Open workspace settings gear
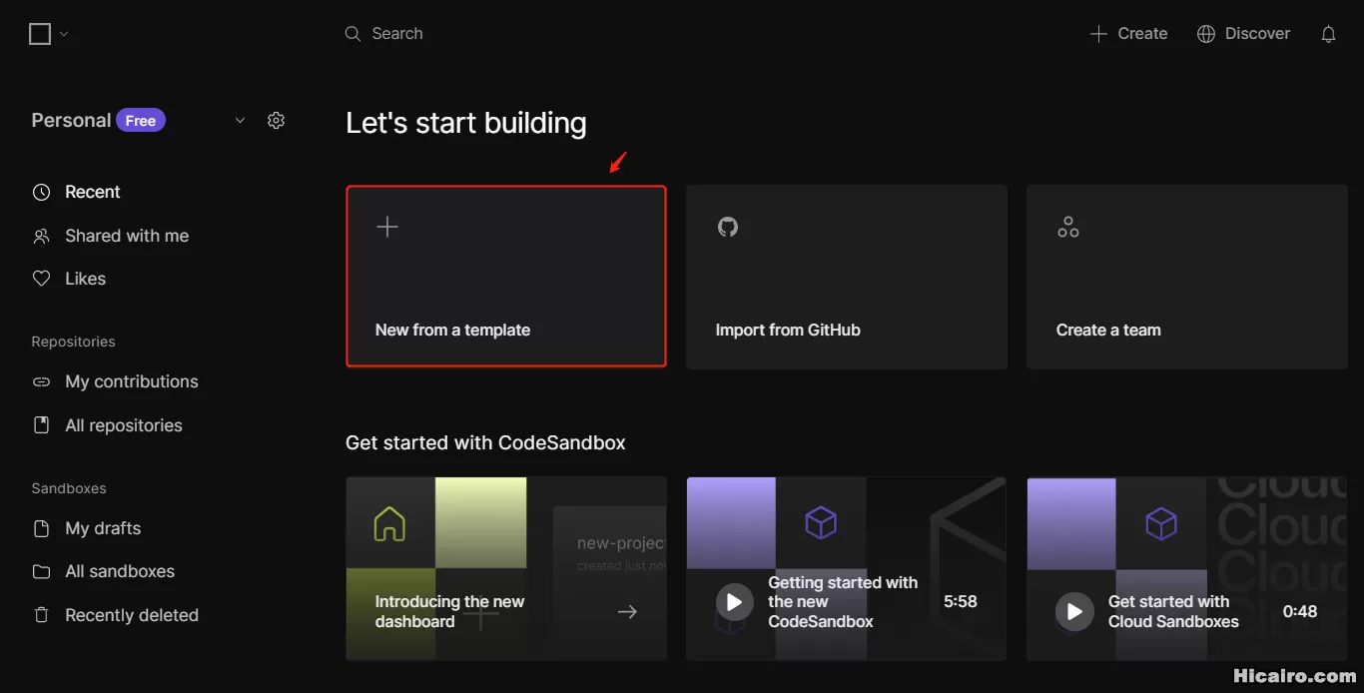The width and height of the screenshot is (1364, 693). 277,121
